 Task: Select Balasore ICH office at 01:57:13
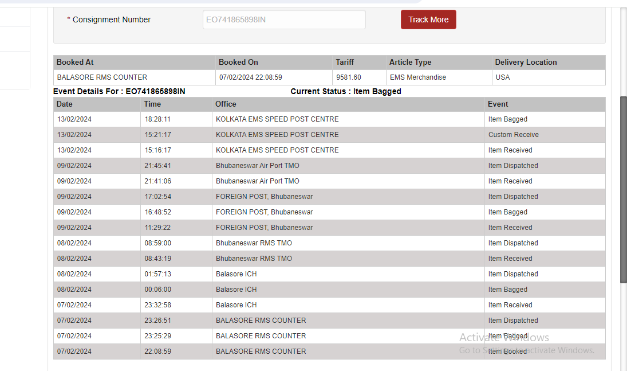point(348,274)
